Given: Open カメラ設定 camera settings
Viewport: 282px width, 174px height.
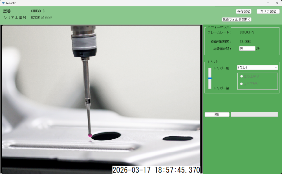Looking at the screenshot, I should click(x=268, y=12).
